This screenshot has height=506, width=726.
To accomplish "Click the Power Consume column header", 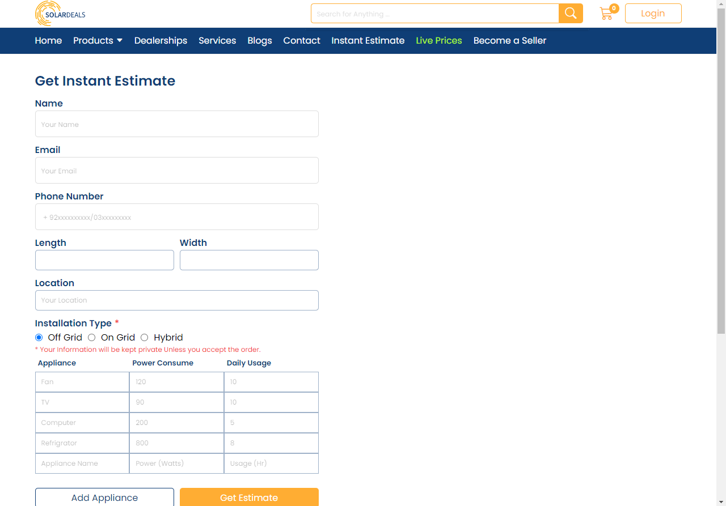I will (x=163, y=363).
